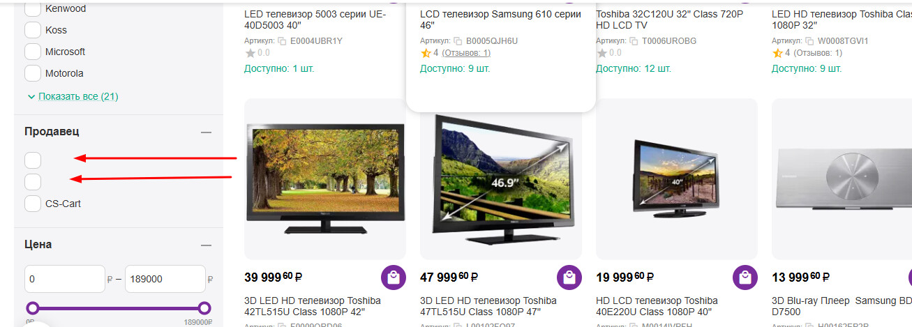Click star rating of Samsung 610 TV
The width and height of the screenshot is (912, 327).
[426, 53]
